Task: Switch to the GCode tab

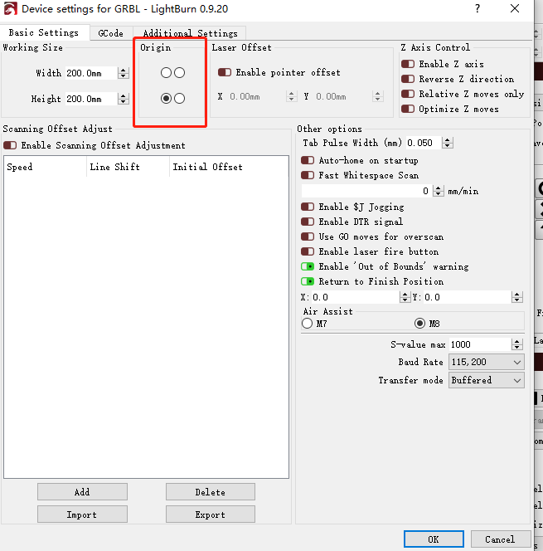Action: [111, 33]
